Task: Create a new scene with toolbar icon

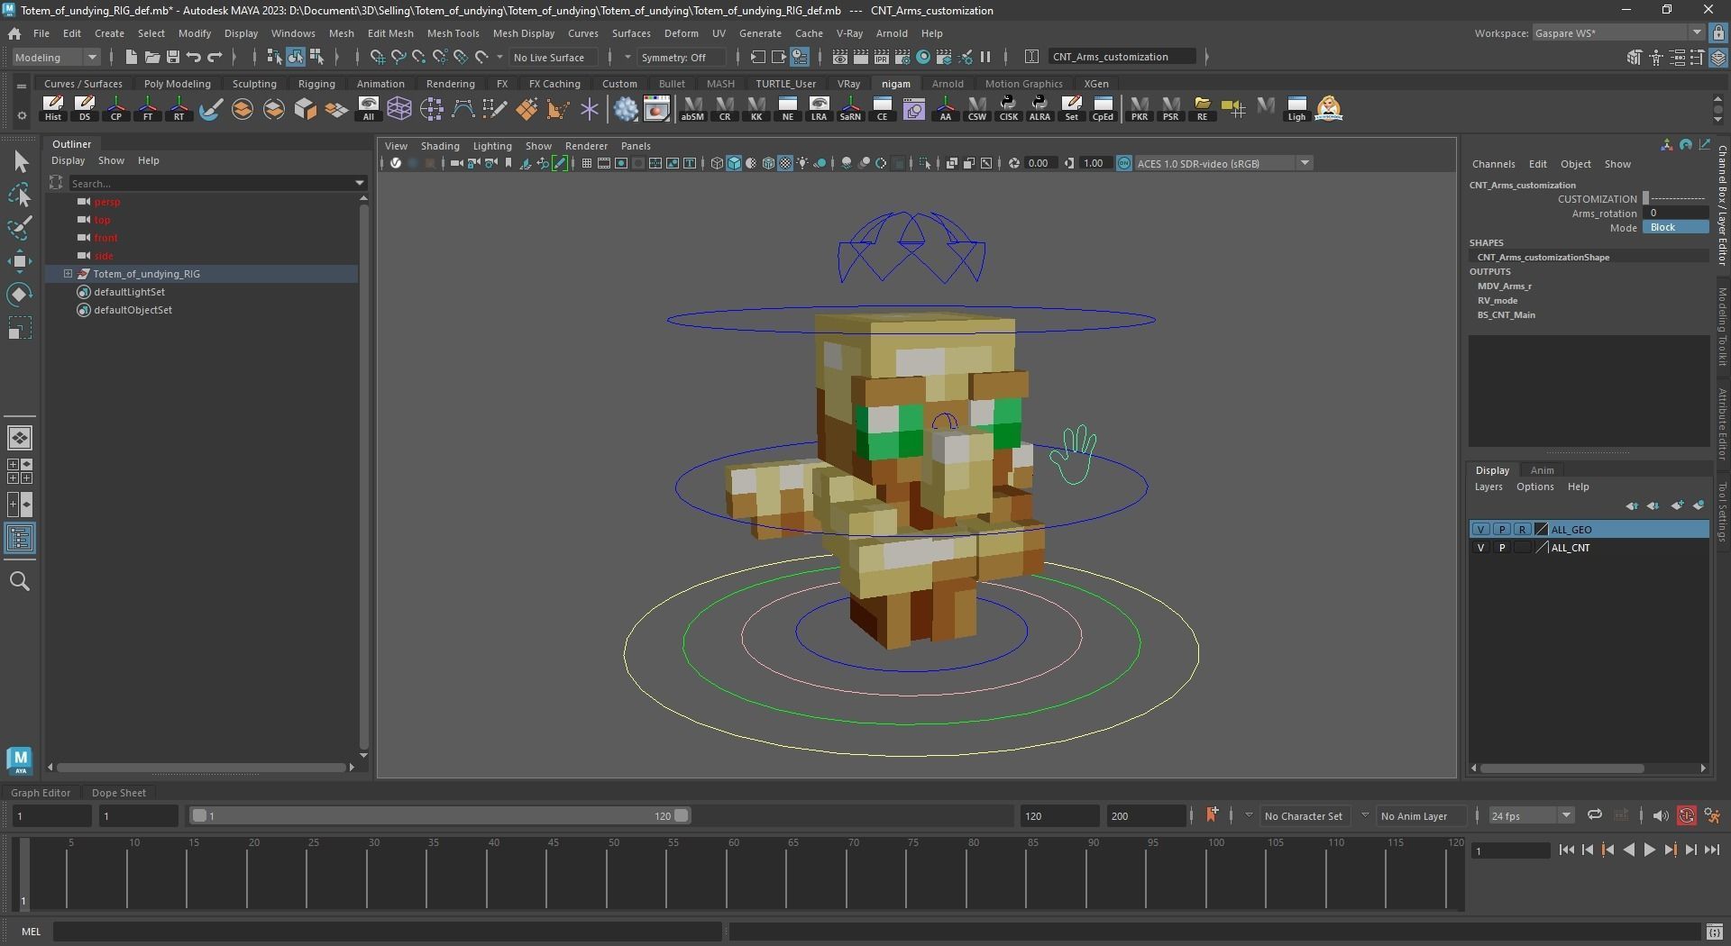Action: coord(131,57)
